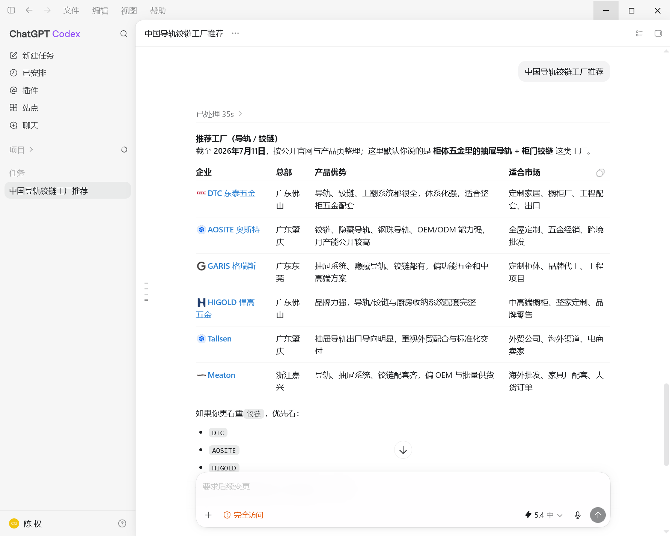Screen dimensions: 670x536
Task: Click the loading spinner icon beside 项目
Action: click(x=124, y=150)
